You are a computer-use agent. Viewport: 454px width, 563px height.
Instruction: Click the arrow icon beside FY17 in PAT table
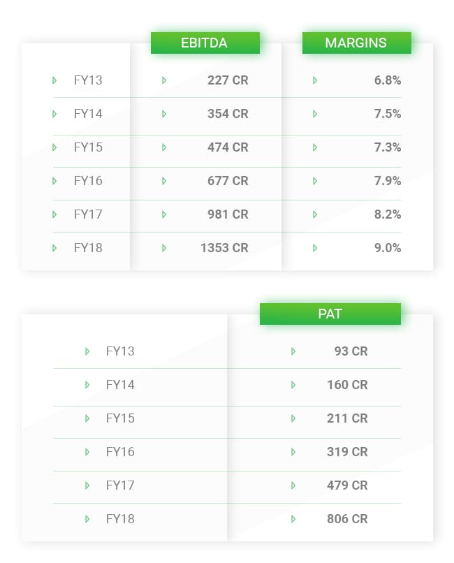coord(87,485)
